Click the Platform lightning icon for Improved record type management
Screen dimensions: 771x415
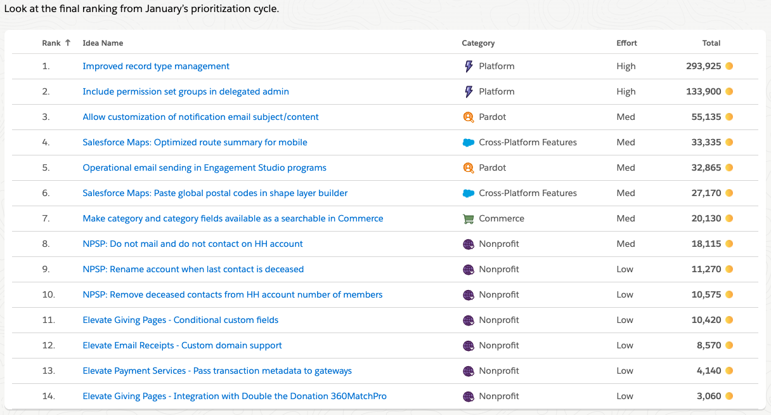click(469, 66)
